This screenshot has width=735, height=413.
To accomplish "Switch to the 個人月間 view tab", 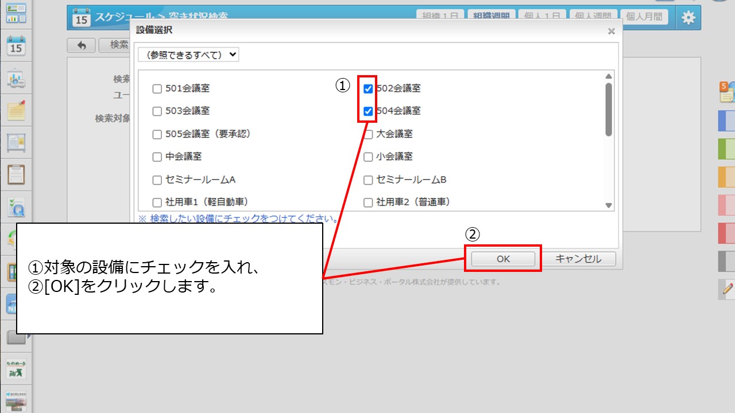I will click(644, 17).
